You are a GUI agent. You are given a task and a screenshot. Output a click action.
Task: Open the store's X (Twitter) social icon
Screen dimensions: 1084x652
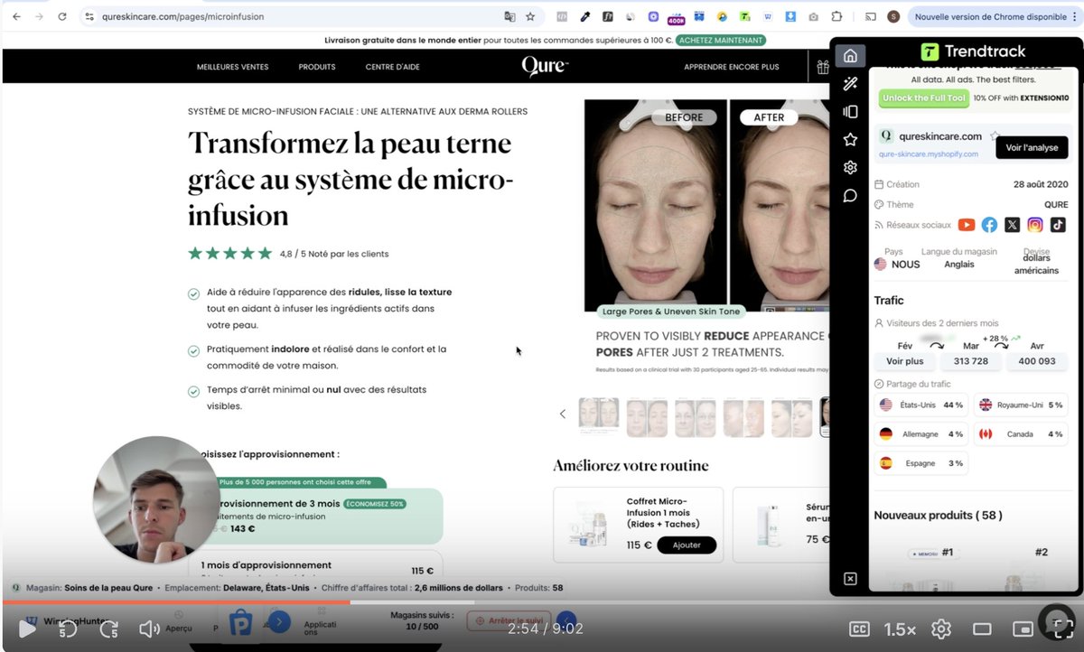(1012, 225)
